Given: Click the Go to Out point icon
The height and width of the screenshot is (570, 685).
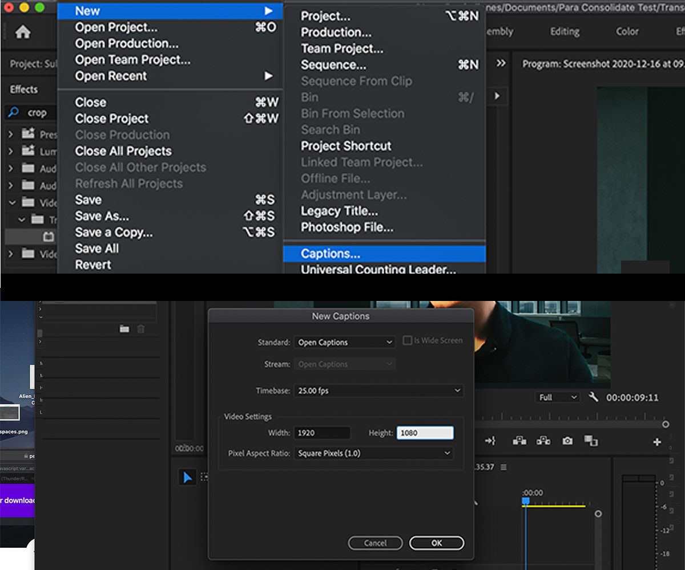Looking at the screenshot, I should (x=490, y=441).
